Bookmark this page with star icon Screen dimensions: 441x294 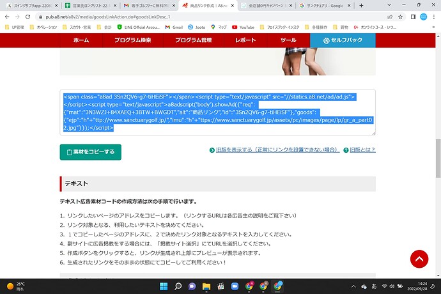pyautogui.click(x=400, y=17)
